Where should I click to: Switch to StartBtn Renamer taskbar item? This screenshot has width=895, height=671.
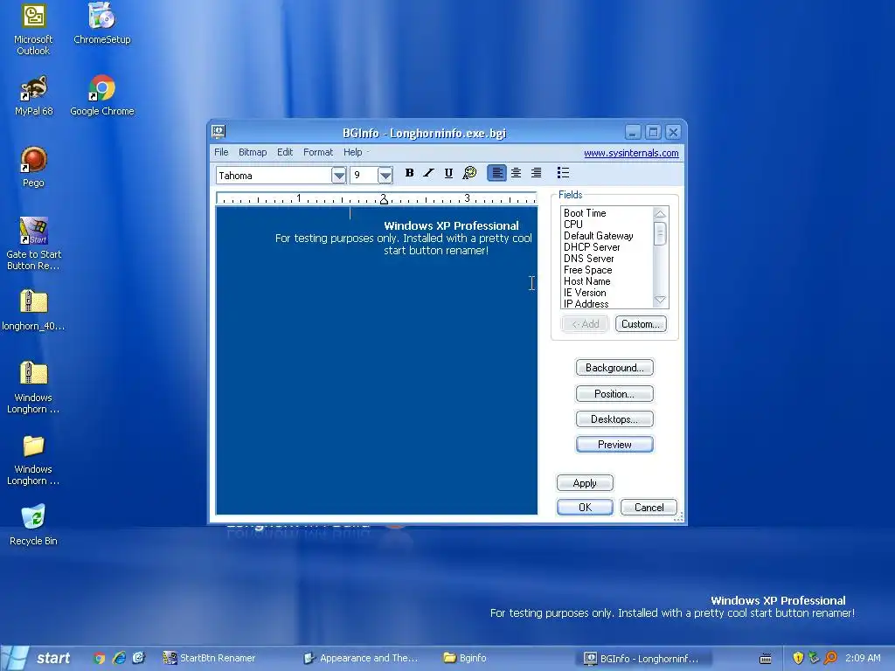coord(210,659)
